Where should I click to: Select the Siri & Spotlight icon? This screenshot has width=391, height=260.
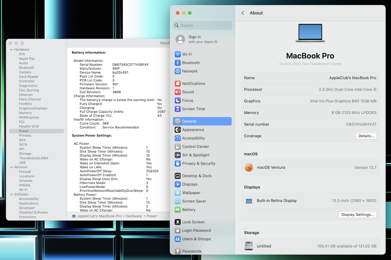point(177,155)
